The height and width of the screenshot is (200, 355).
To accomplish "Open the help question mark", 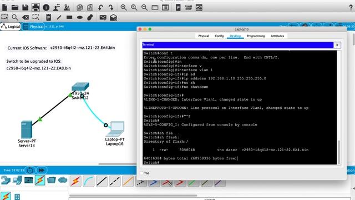I will 351,8.
